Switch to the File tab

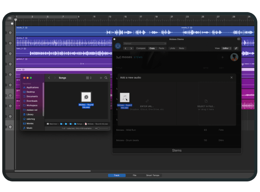135,175
